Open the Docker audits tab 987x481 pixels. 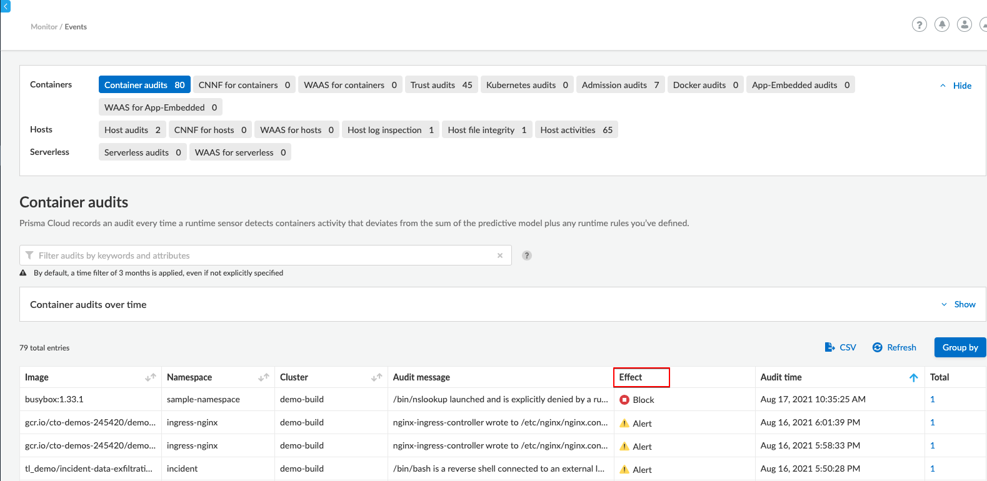pyautogui.click(x=706, y=85)
